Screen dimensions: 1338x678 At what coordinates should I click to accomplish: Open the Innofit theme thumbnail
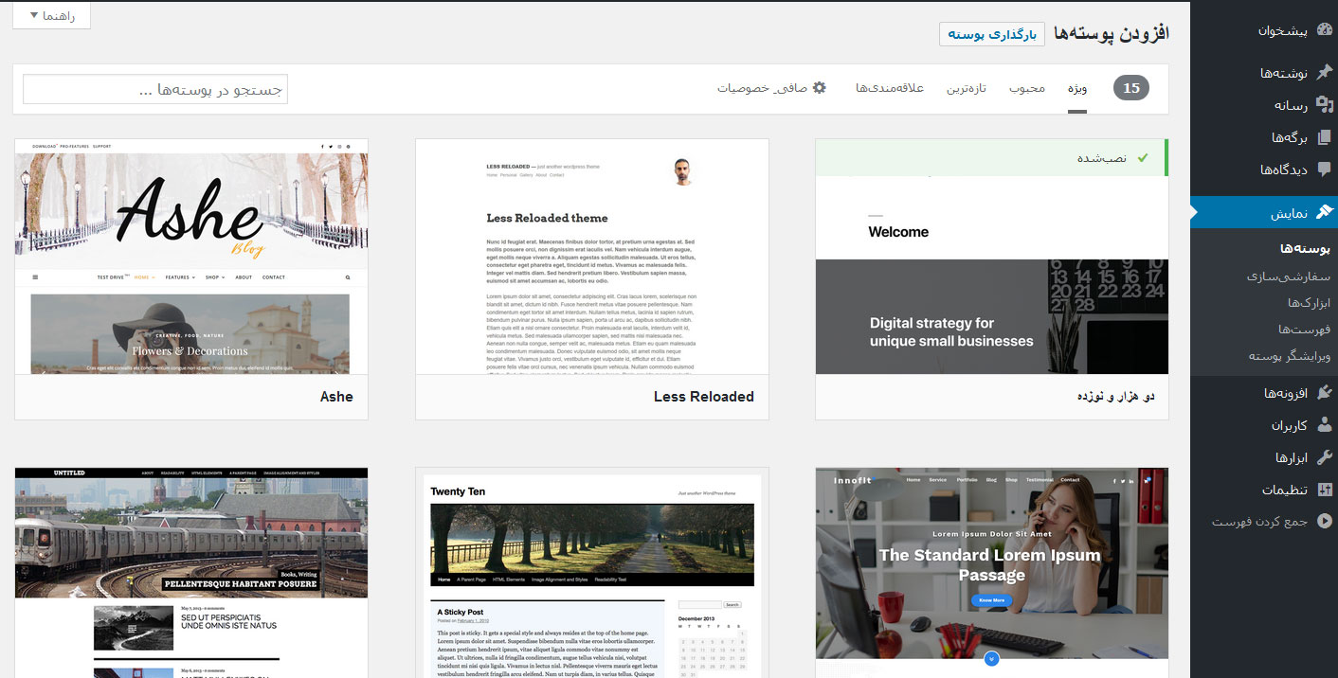[x=992, y=573]
